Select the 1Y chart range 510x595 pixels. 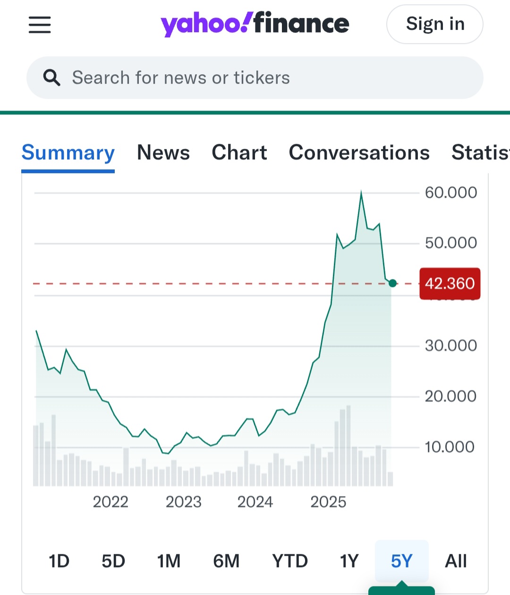pos(349,561)
